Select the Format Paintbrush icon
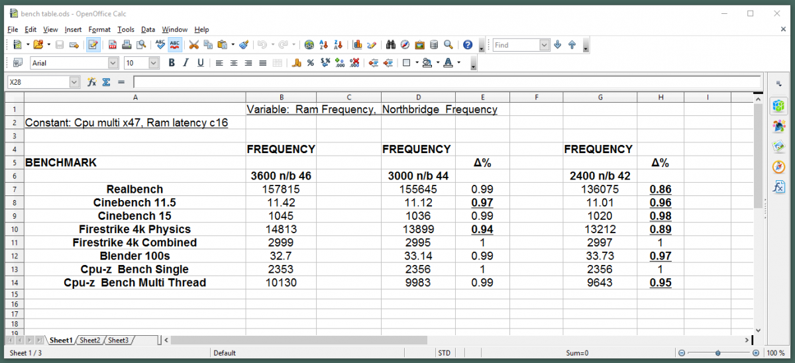The image size is (795, 363). [244, 45]
